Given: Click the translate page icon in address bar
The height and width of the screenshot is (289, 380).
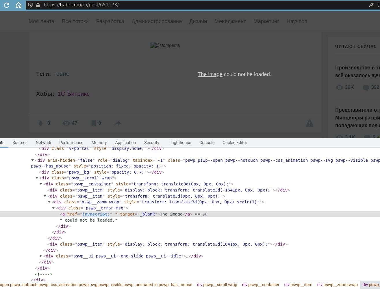Looking at the screenshot, I should [371, 5].
